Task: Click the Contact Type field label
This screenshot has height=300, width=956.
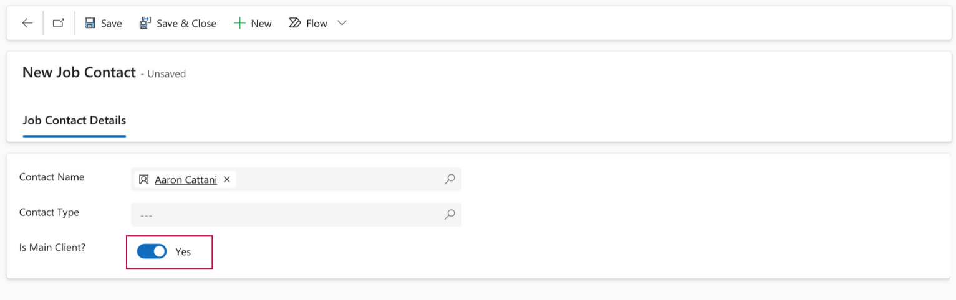Action: pyautogui.click(x=49, y=212)
